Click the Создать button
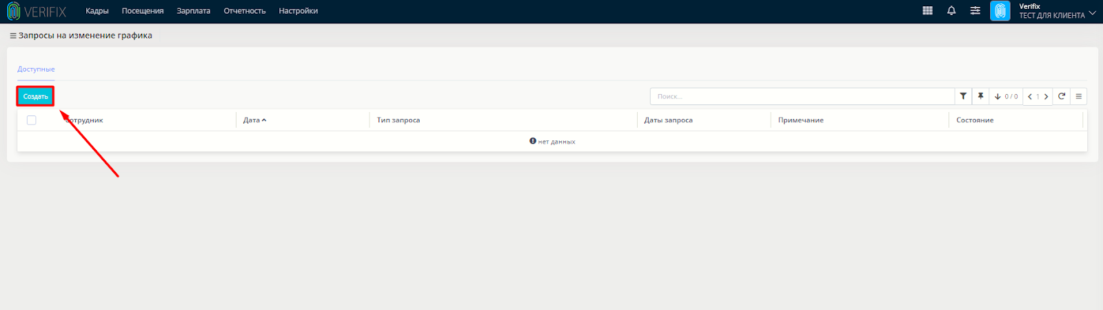The image size is (1103, 310). point(35,96)
